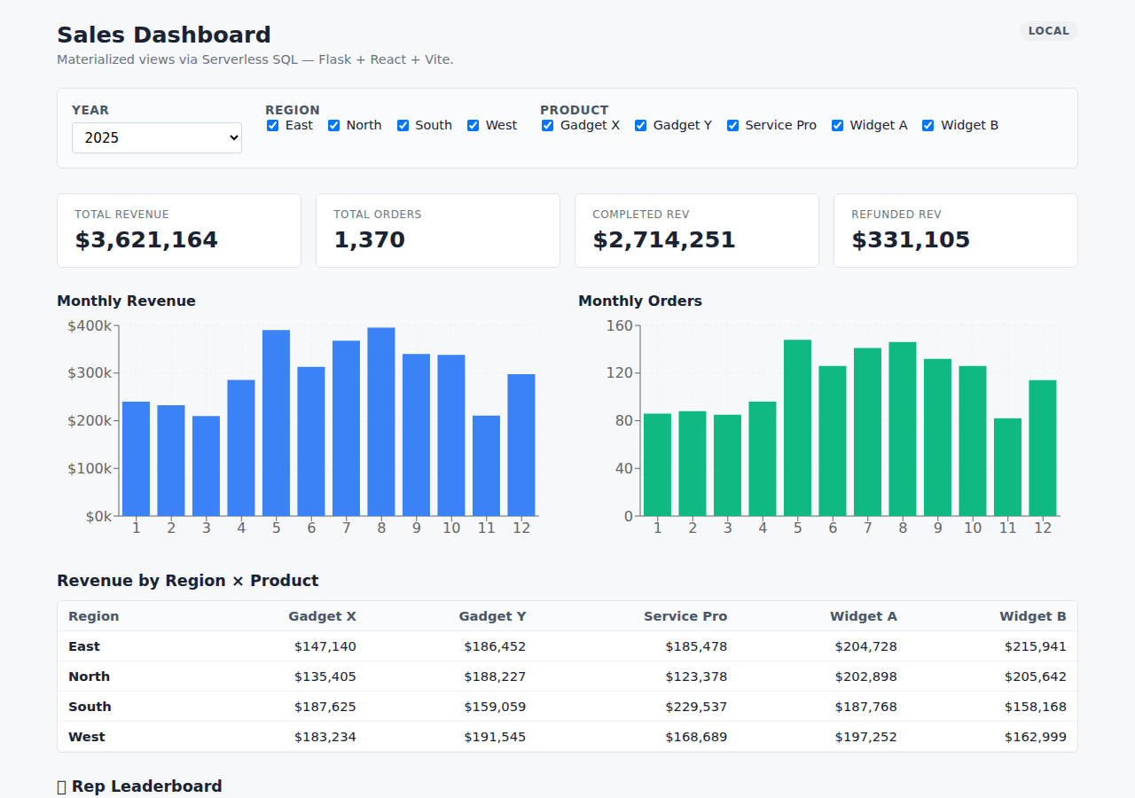Click the $400k axis label in revenue chart
1135x798 pixels.
pos(90,325)
